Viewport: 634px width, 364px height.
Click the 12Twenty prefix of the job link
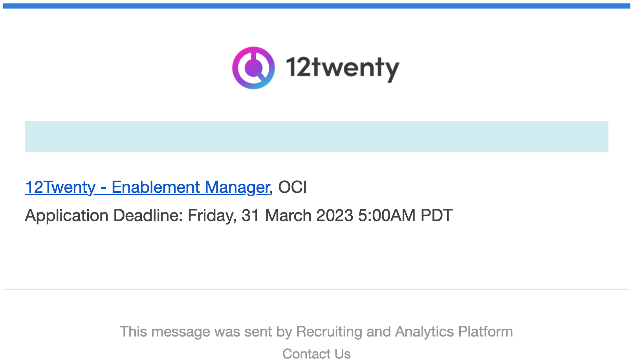(60, 187)
